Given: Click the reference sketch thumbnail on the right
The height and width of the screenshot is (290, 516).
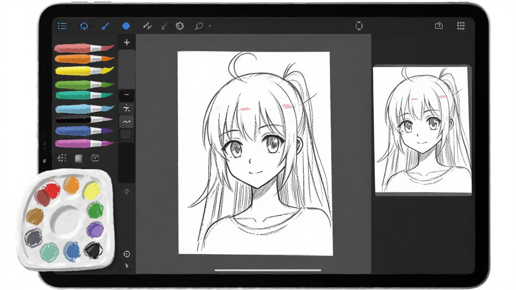Looking at the screenshot, I should coord(423,130).
